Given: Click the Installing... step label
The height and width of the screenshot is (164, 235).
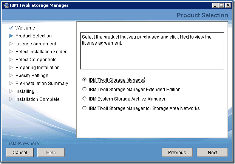Looking at the screenshot, I should point(26,91).
